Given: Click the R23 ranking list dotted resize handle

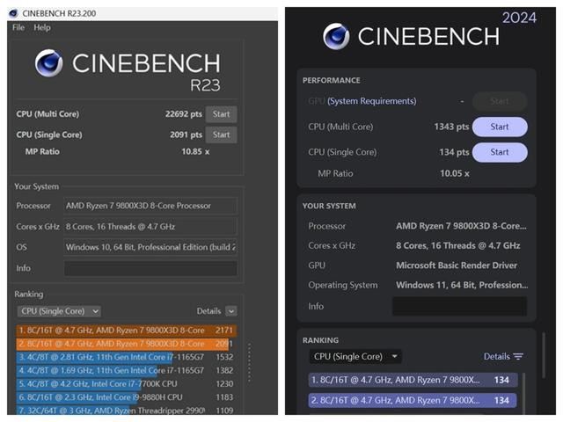Looking at the screenshot, I should 250,362.
